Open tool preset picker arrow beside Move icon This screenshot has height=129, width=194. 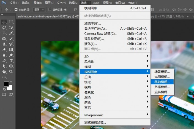pyautogui.click(x=10, y=10)
